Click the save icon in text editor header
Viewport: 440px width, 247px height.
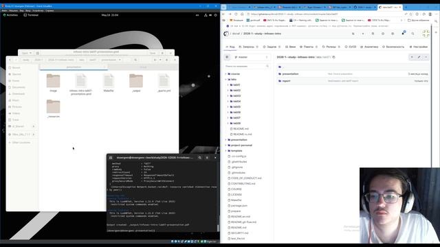pos(38,53)
